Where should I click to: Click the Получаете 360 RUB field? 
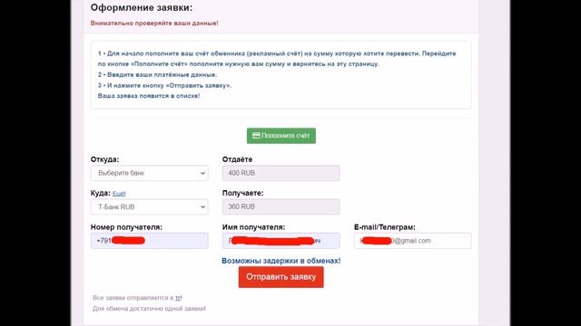tap(281, 207)
